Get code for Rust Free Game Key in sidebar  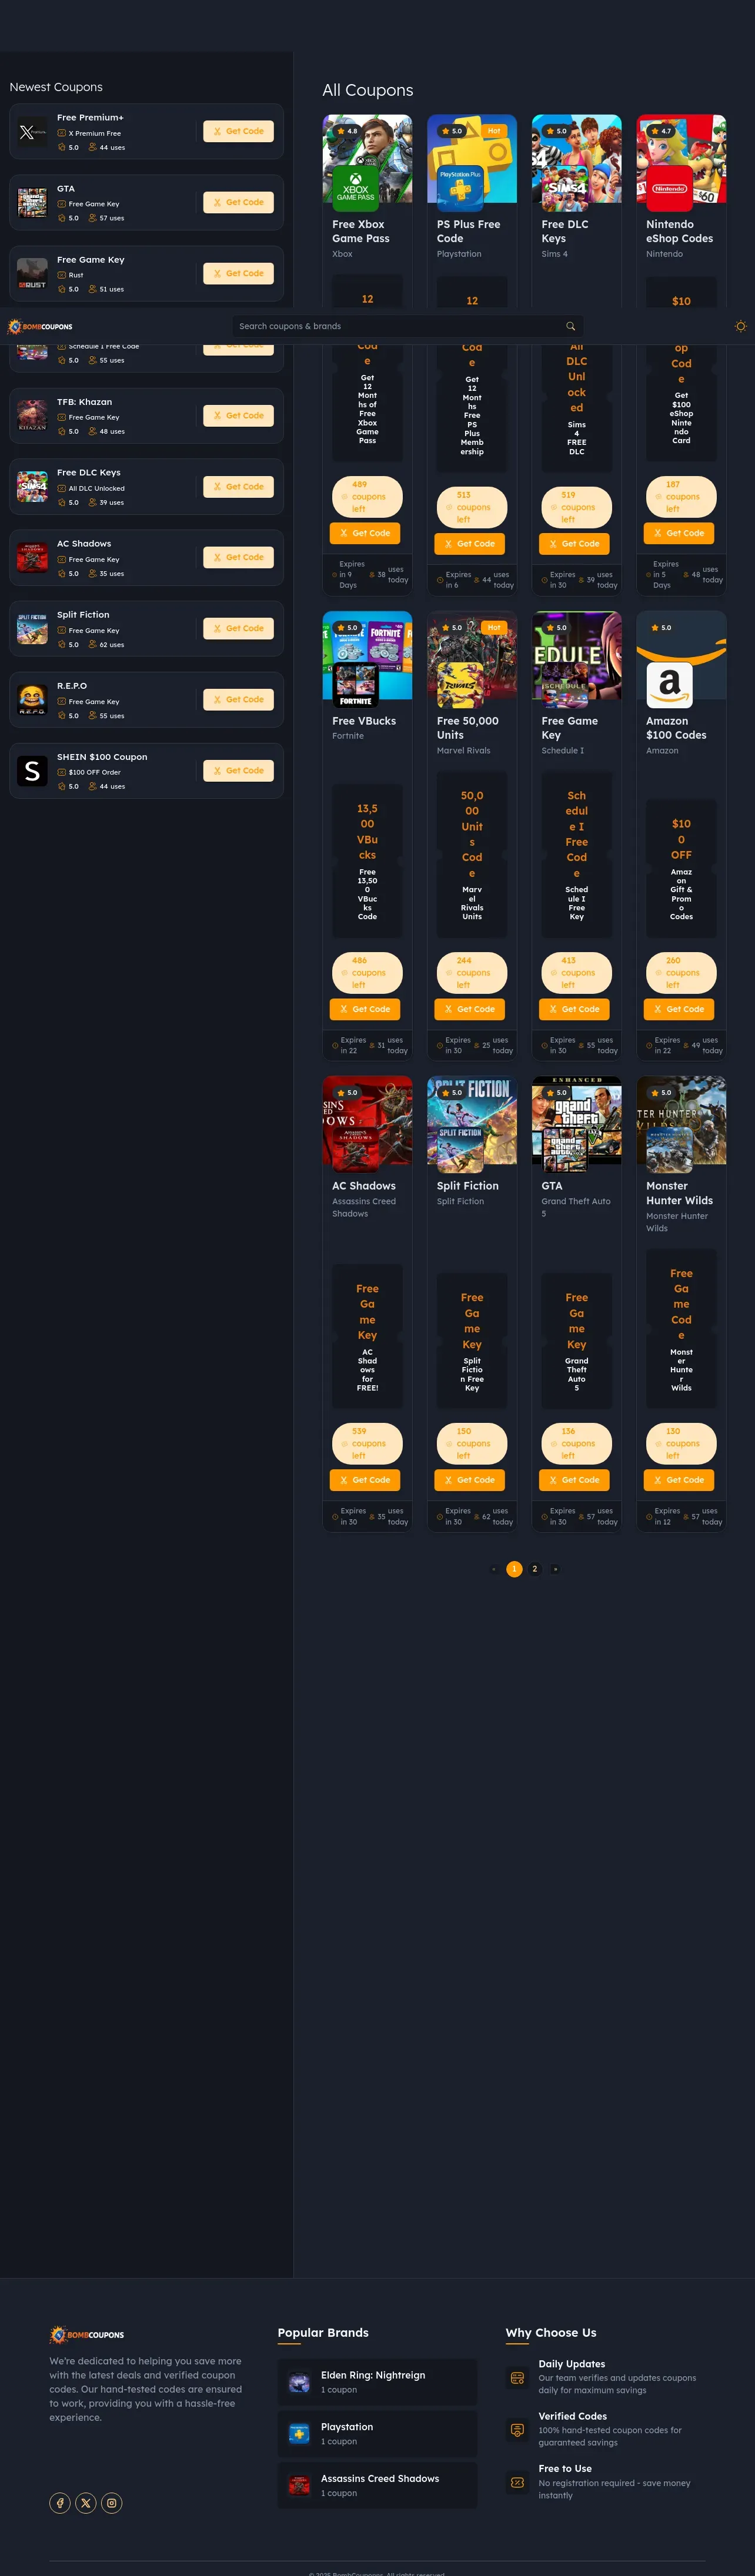coord(238,273)
